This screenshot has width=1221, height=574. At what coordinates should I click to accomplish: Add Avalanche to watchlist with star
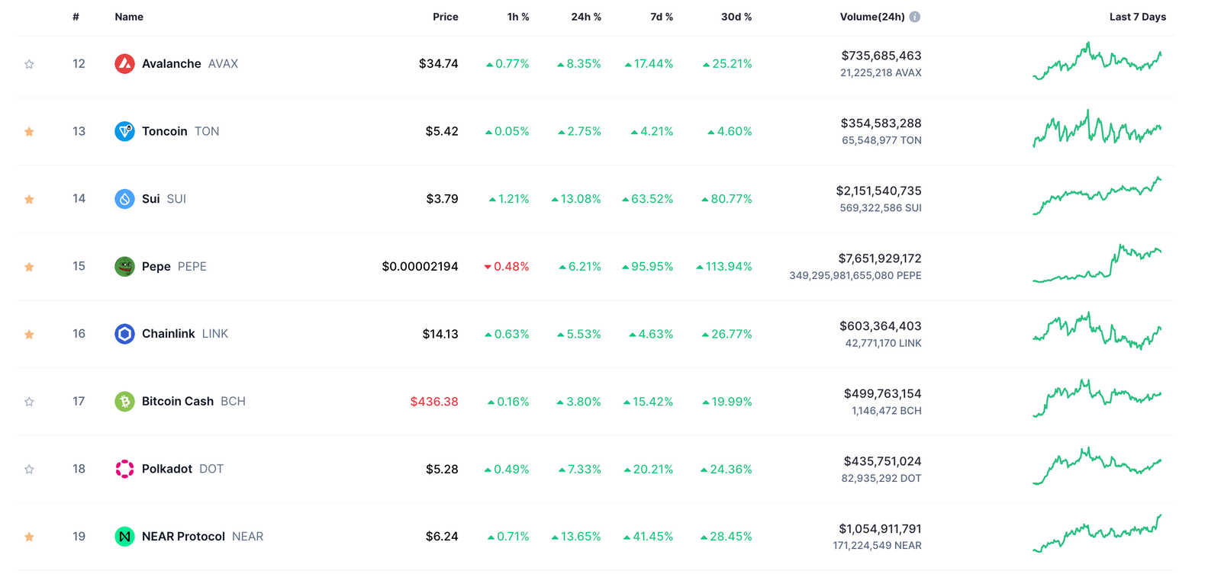click(x=29, y=64)
